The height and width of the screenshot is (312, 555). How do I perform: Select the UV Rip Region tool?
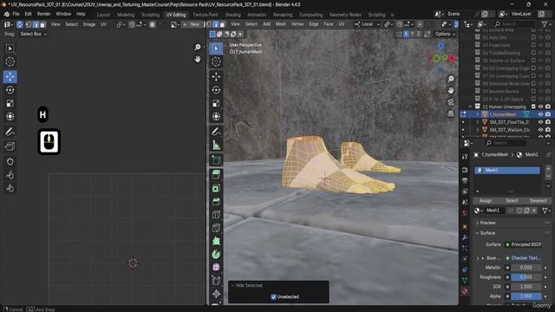(10, 146)
